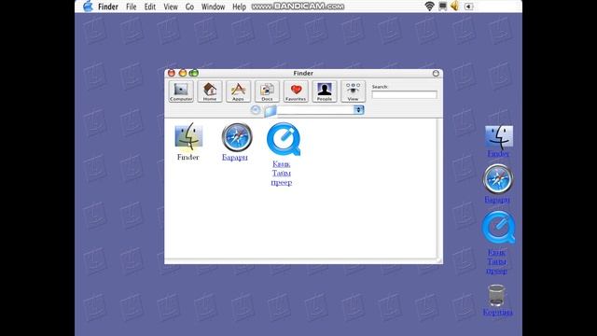This screenshot has height=336, width=597.
Task: Show Favorites in the Finder toolbar
Action: [296, 91]
